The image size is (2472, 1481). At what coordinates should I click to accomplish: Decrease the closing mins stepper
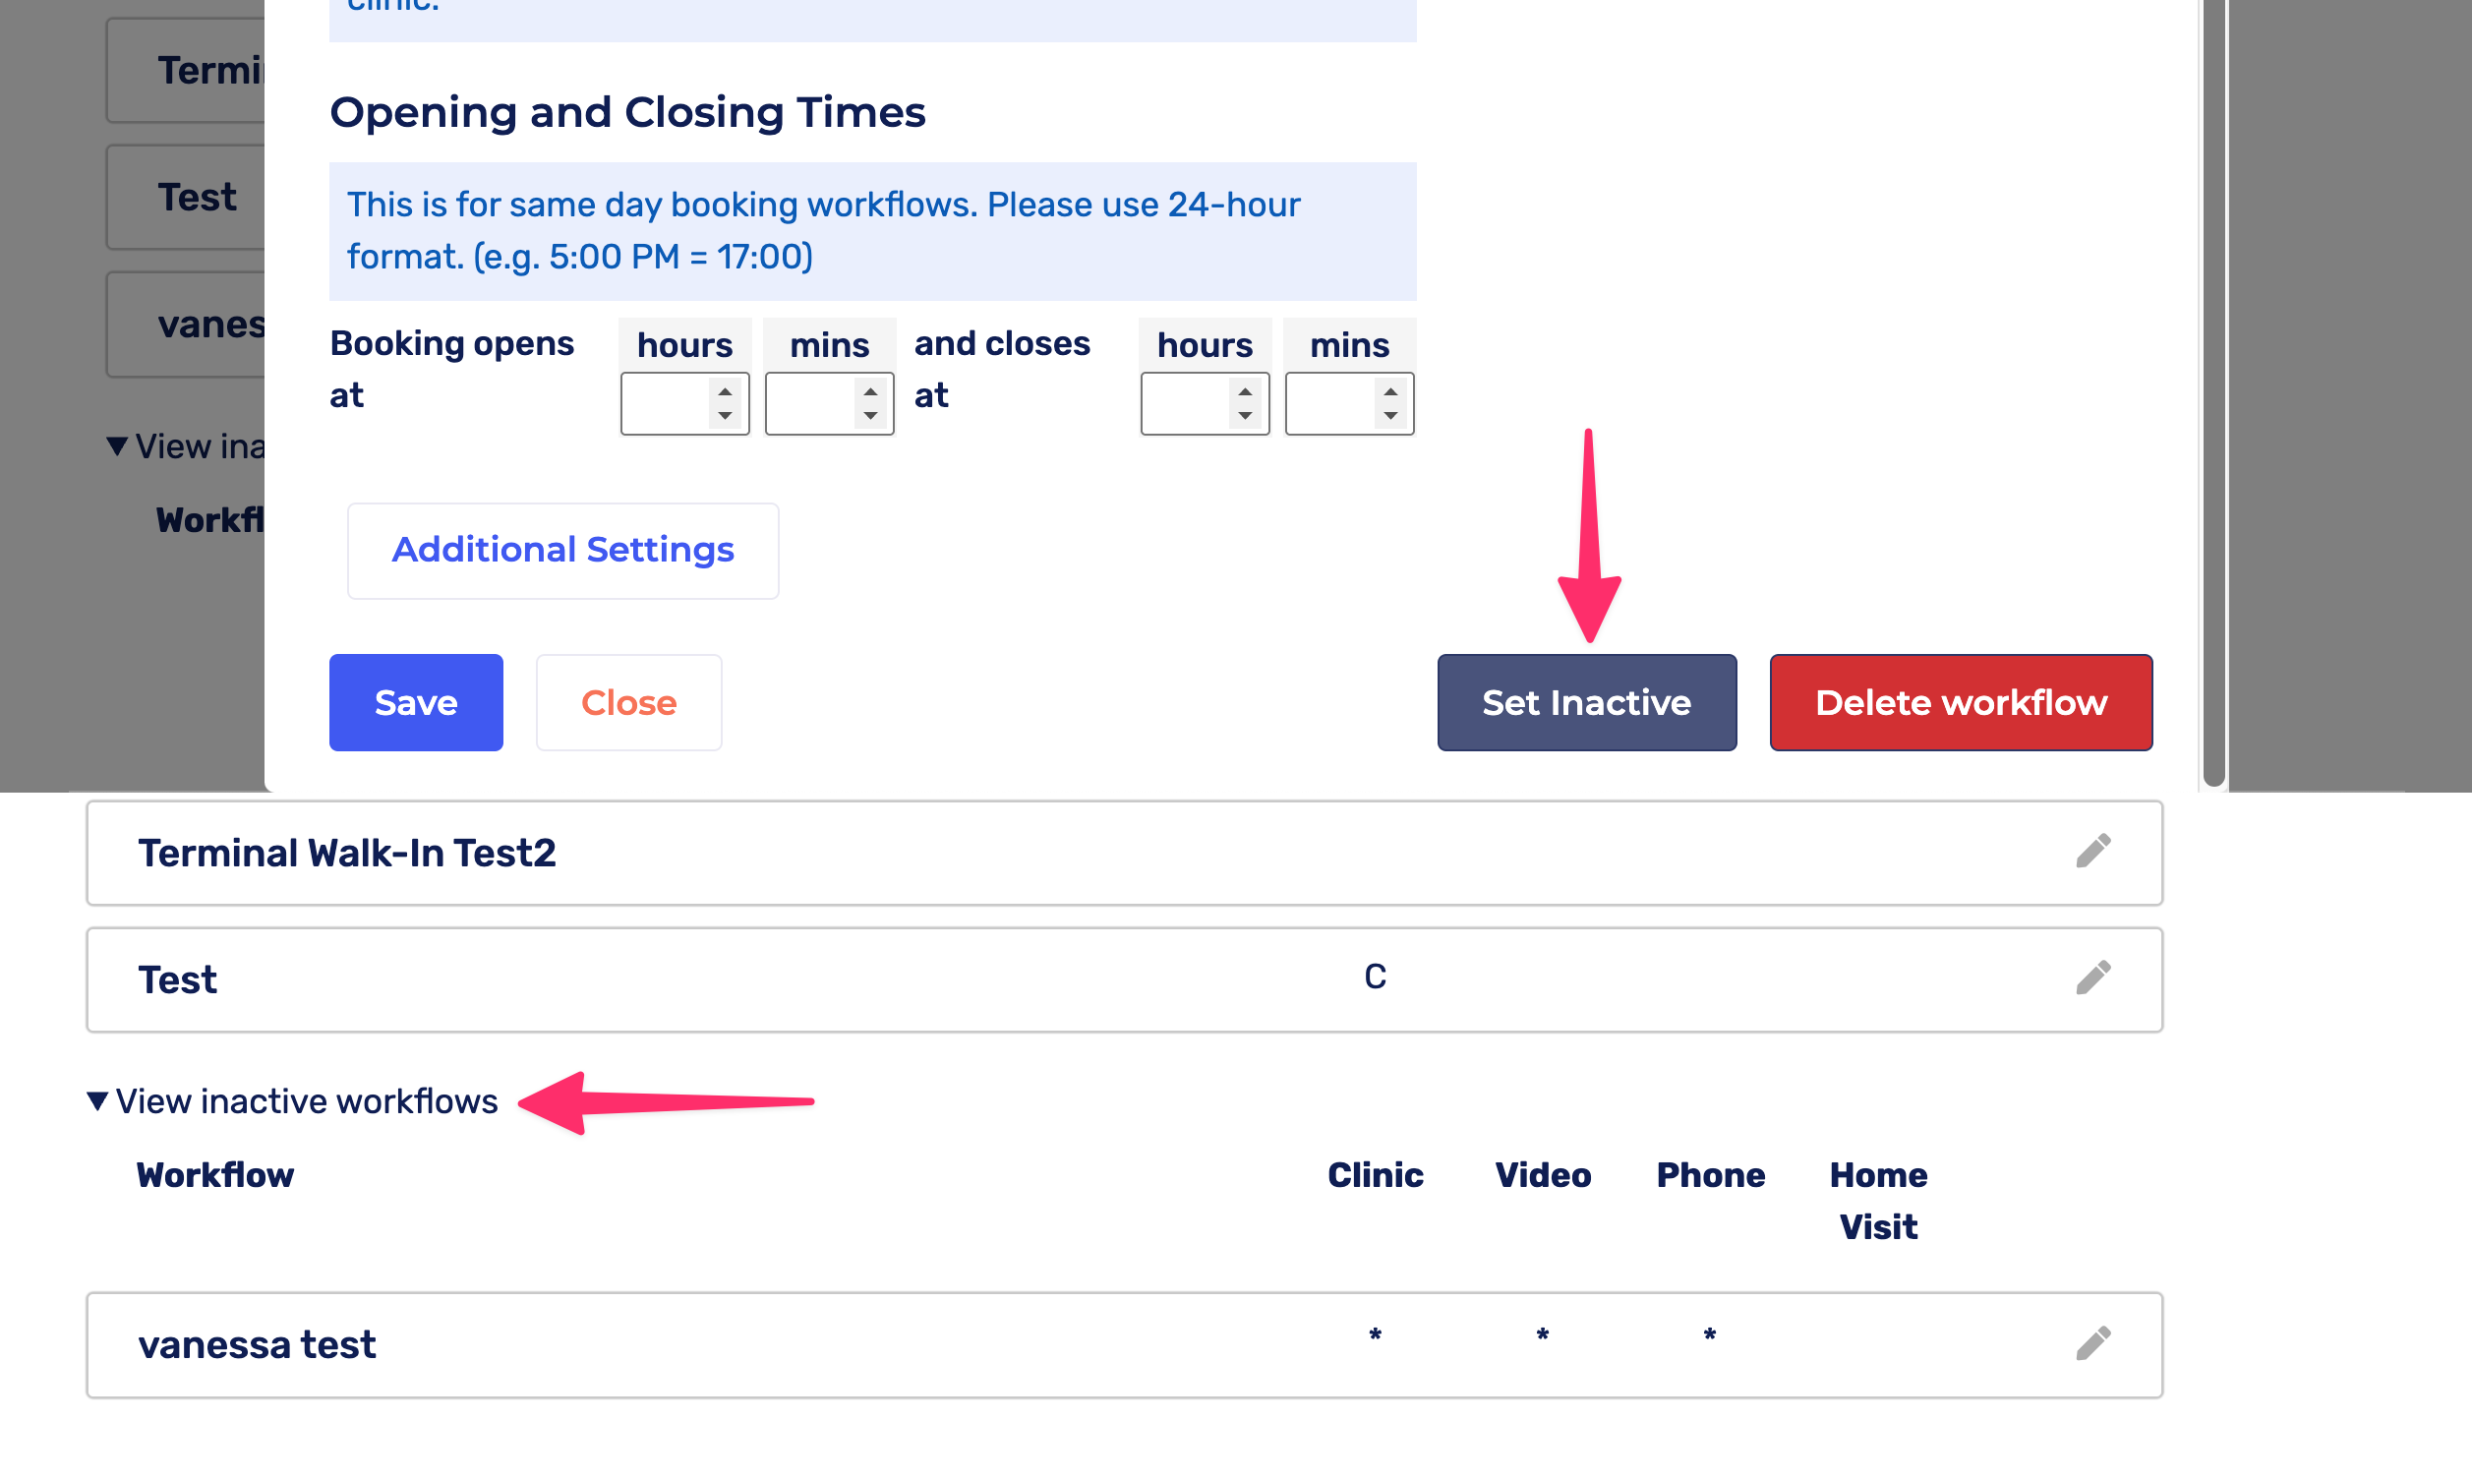[1390, 415]
